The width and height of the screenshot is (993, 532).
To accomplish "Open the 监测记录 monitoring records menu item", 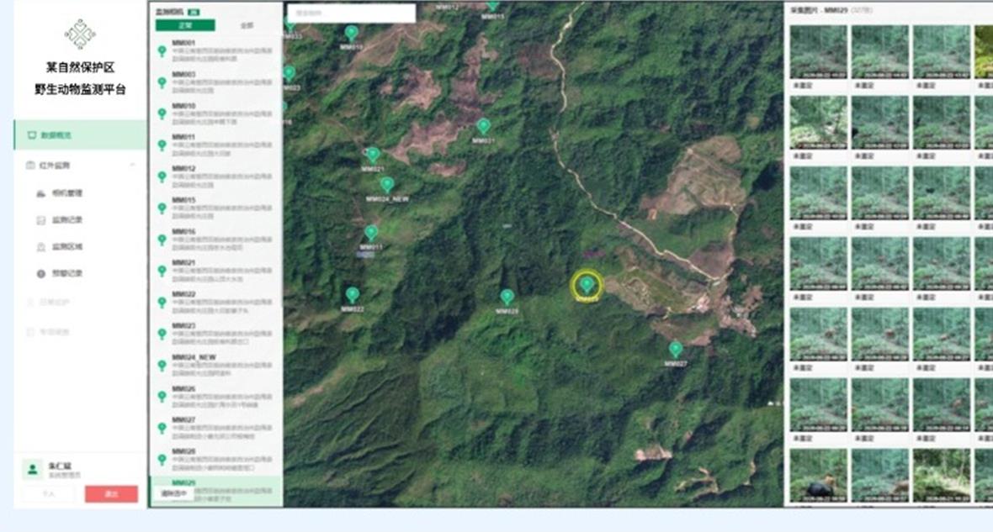I will (x=68, y=220).
